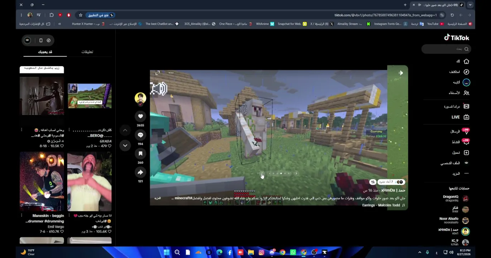Image resolution: width=491 pixels, height=258 pixels.
Task: Open Windows taskbar search
Action: pos(177,252)
